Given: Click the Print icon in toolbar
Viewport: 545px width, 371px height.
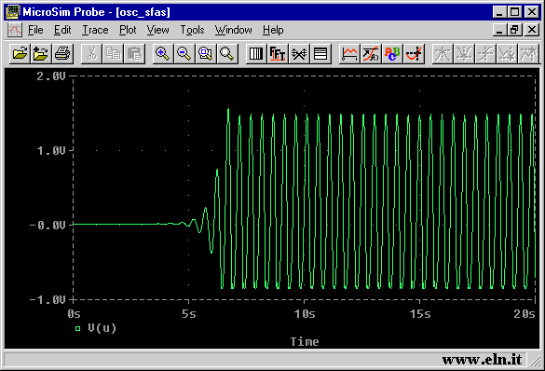Looking at the screenshot, I should [62, 54].
